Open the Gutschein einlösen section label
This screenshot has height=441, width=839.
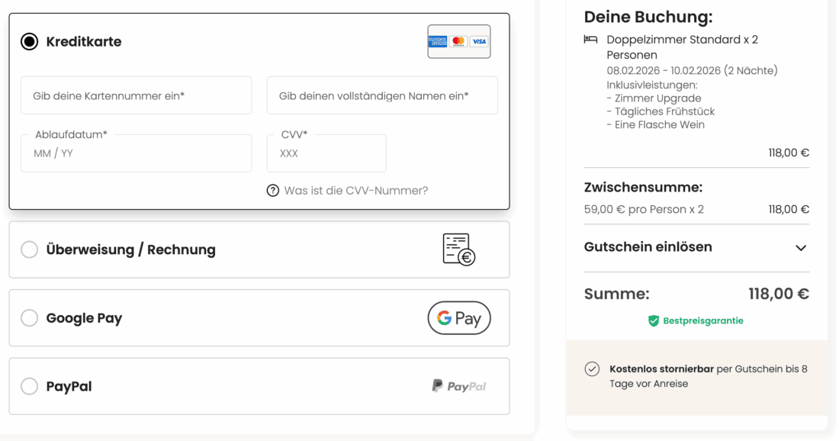[x=648, y=247]
